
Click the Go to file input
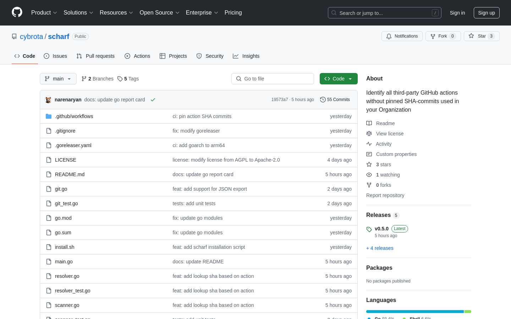point(273,79)
